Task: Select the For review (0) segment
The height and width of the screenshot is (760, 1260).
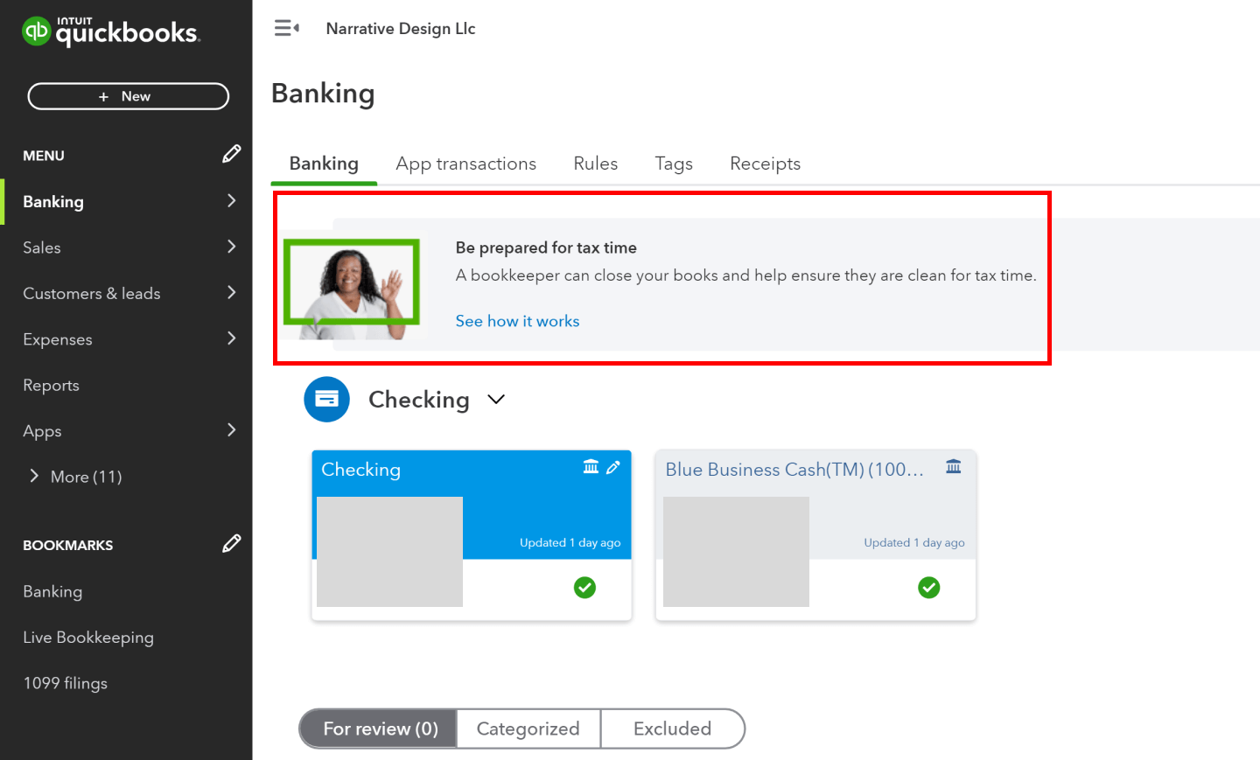Action: (379, 729)
